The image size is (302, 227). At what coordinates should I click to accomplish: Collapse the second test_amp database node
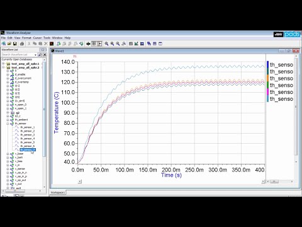click(x=3, y=67)
